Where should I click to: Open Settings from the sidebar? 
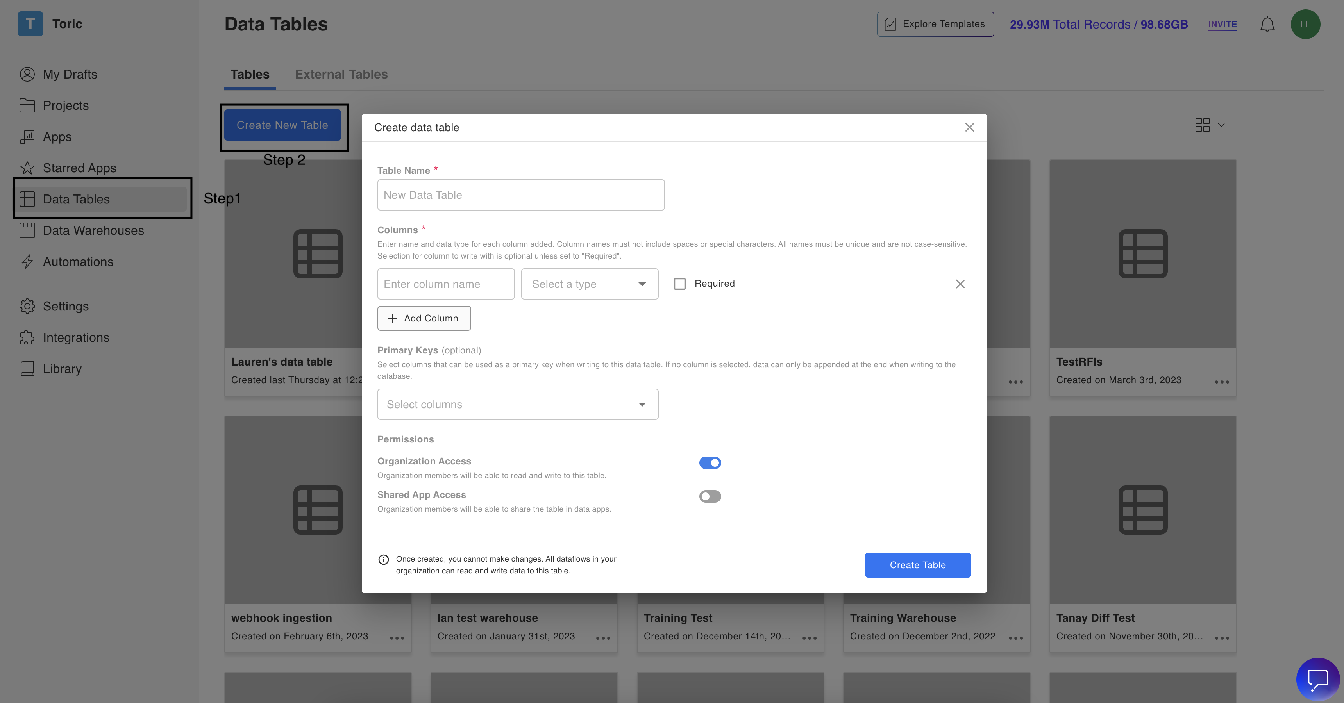[66, 306]
